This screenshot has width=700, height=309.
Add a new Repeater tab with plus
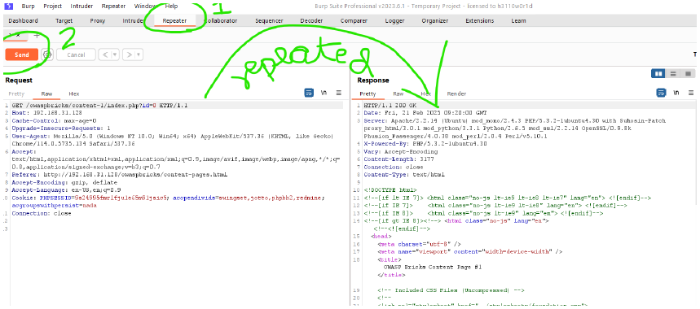pos(37,35)
